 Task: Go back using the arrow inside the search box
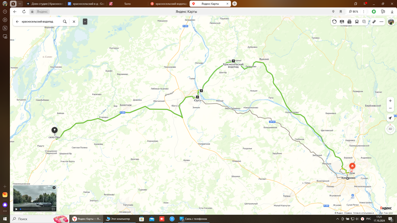tap(18, 21)
